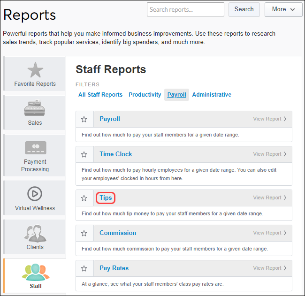Image resolution: width=305 pixels, height=296 pixels.
Task: Click View Report chevron for Time Clock
Action: pyautogui.click(x=285, y=154)
